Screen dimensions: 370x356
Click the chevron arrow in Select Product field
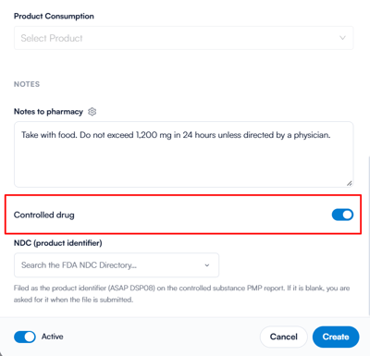click(x=342, y=38)
